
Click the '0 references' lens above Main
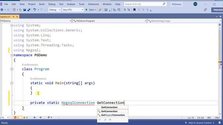tap(38, 79)
